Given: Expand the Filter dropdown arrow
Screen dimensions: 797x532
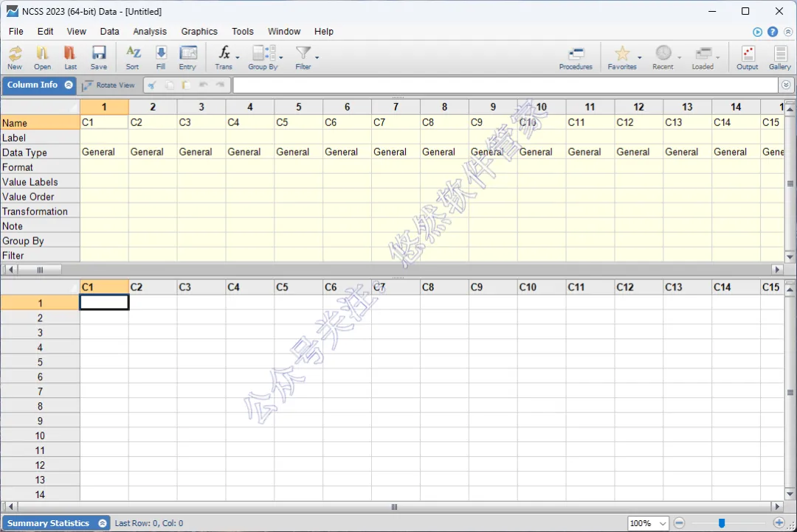Looking at the screenshot, I should click(317, 58).
